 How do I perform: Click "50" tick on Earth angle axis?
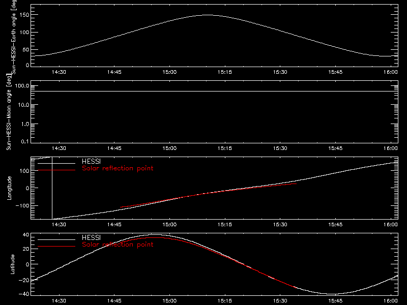[x=26, y=50]
